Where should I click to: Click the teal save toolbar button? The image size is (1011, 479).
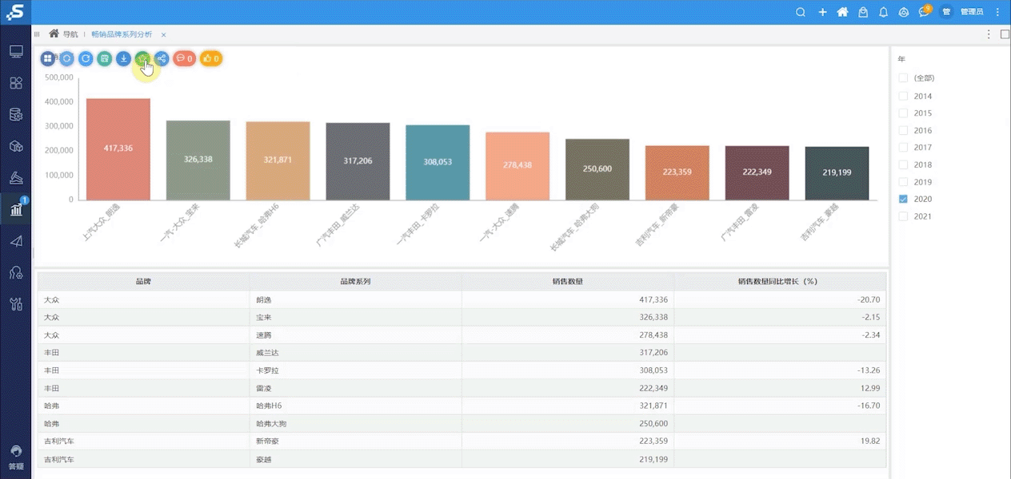tap(105, 58)
